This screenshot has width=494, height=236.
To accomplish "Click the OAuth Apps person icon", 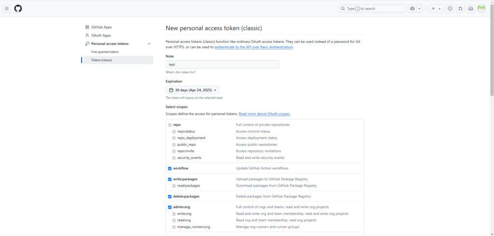I will 87,36.
